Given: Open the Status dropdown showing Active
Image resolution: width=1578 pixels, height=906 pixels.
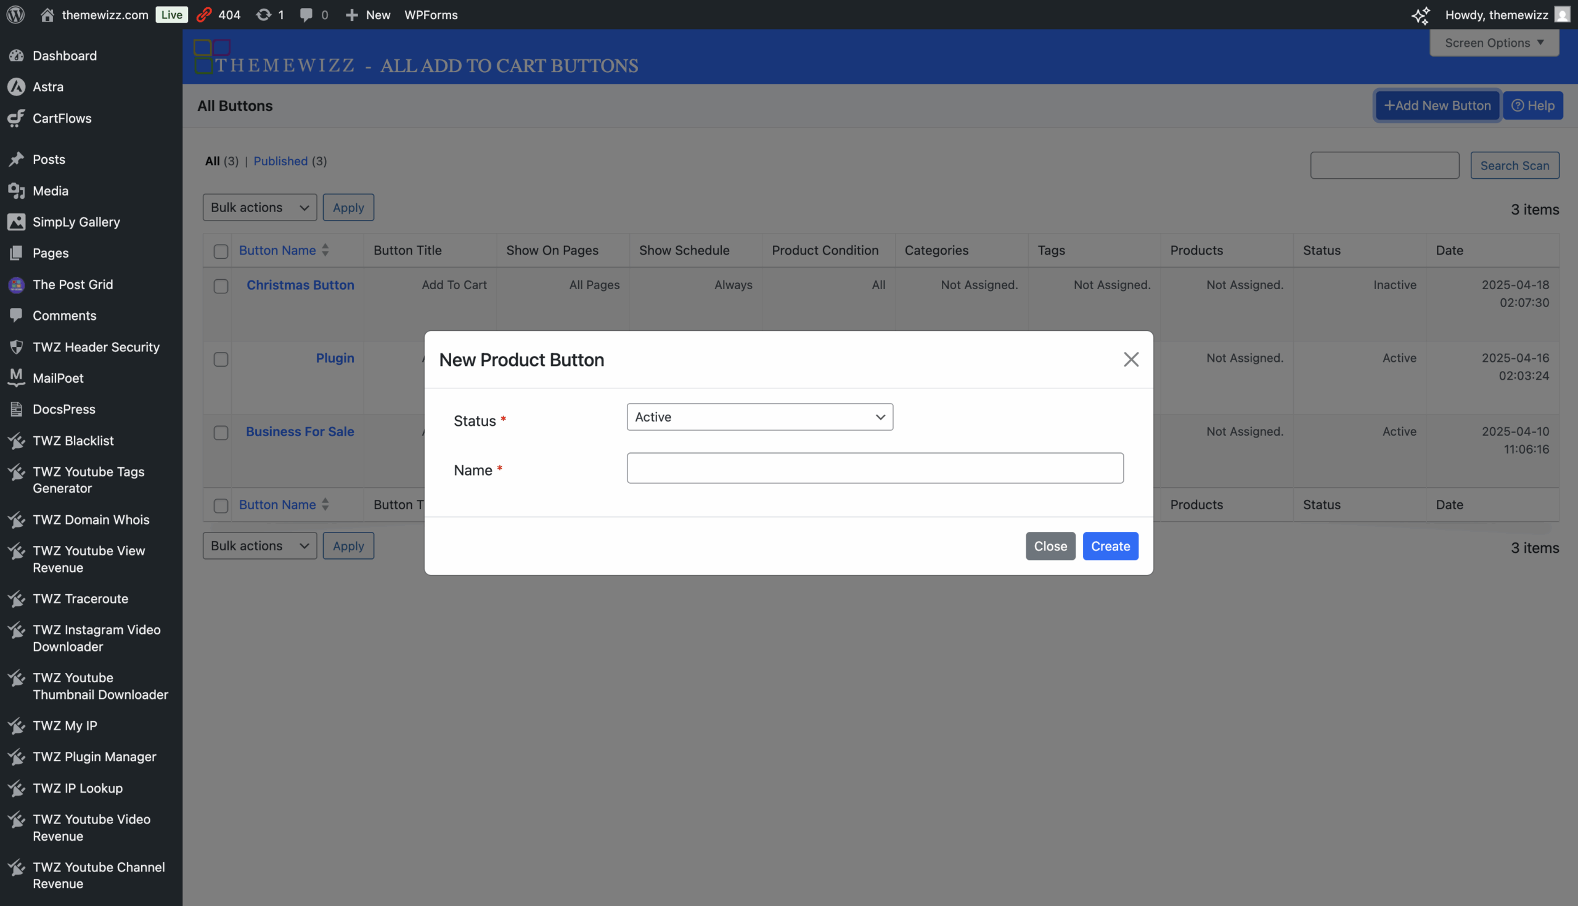Looking at the screenshot, I should [x=759, y=417].
